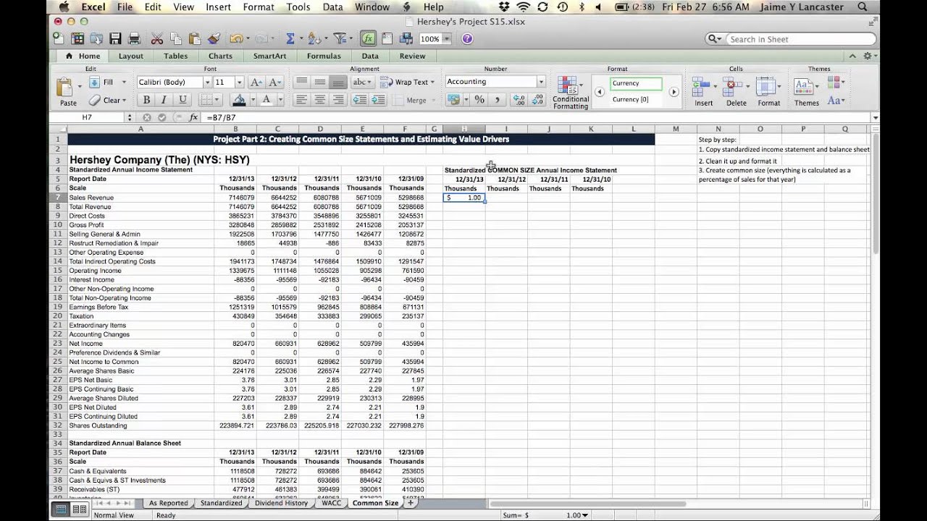Expand the name box H7 dropdown arrows
The width and height of the screenshot is (927, 521).
130,117
